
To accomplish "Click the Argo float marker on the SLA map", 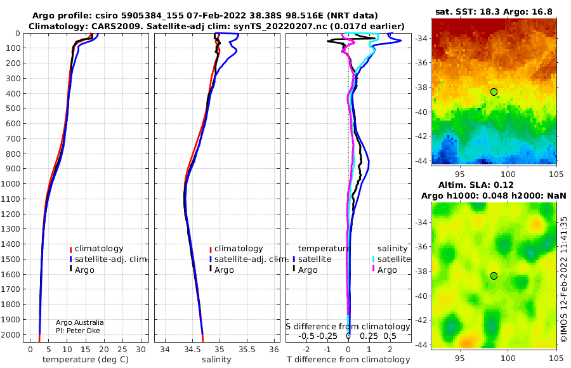I will [x=494, y=276].
